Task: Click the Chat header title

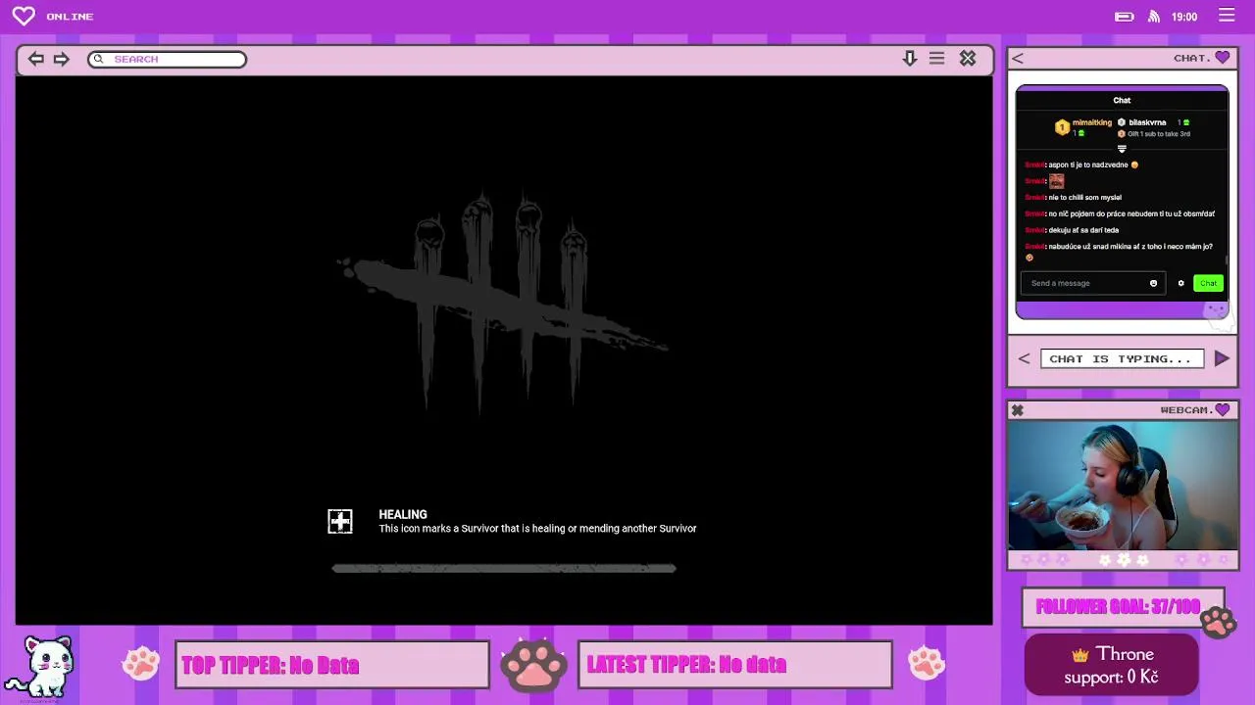Action: click(x=1122, y=100)
